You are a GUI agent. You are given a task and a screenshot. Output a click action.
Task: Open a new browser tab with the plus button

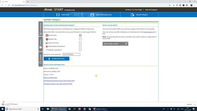(28, 2)
